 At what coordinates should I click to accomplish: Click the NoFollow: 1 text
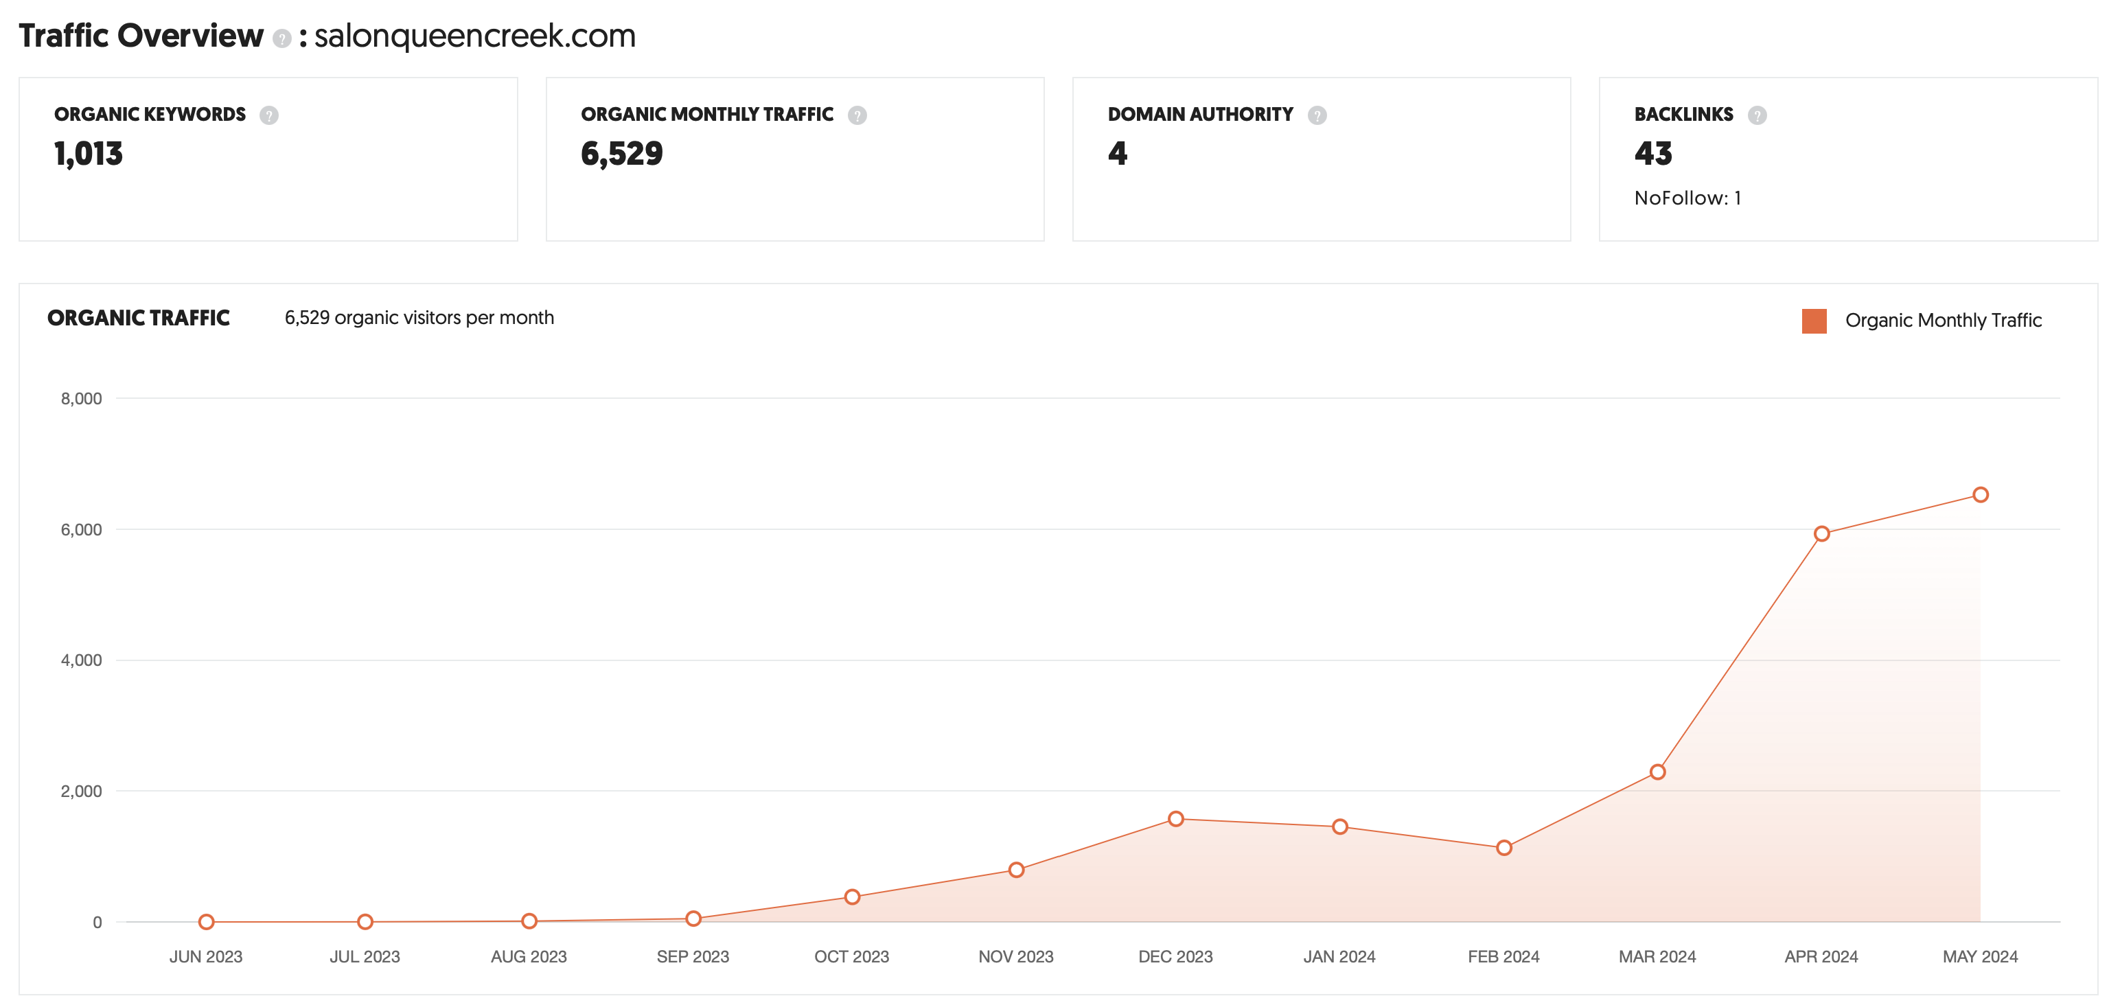tap(1687, 198)
